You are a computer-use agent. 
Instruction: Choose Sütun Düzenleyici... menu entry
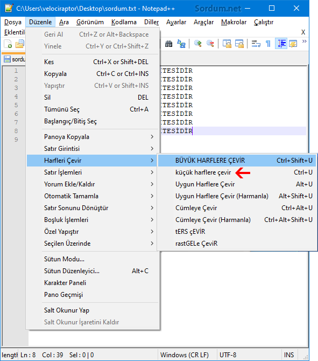coord(93,271)
